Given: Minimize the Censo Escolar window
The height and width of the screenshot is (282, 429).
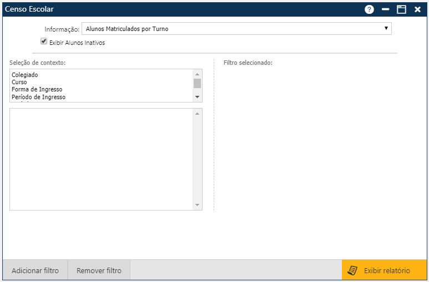Looking at the screenshot, I should 386,9.
